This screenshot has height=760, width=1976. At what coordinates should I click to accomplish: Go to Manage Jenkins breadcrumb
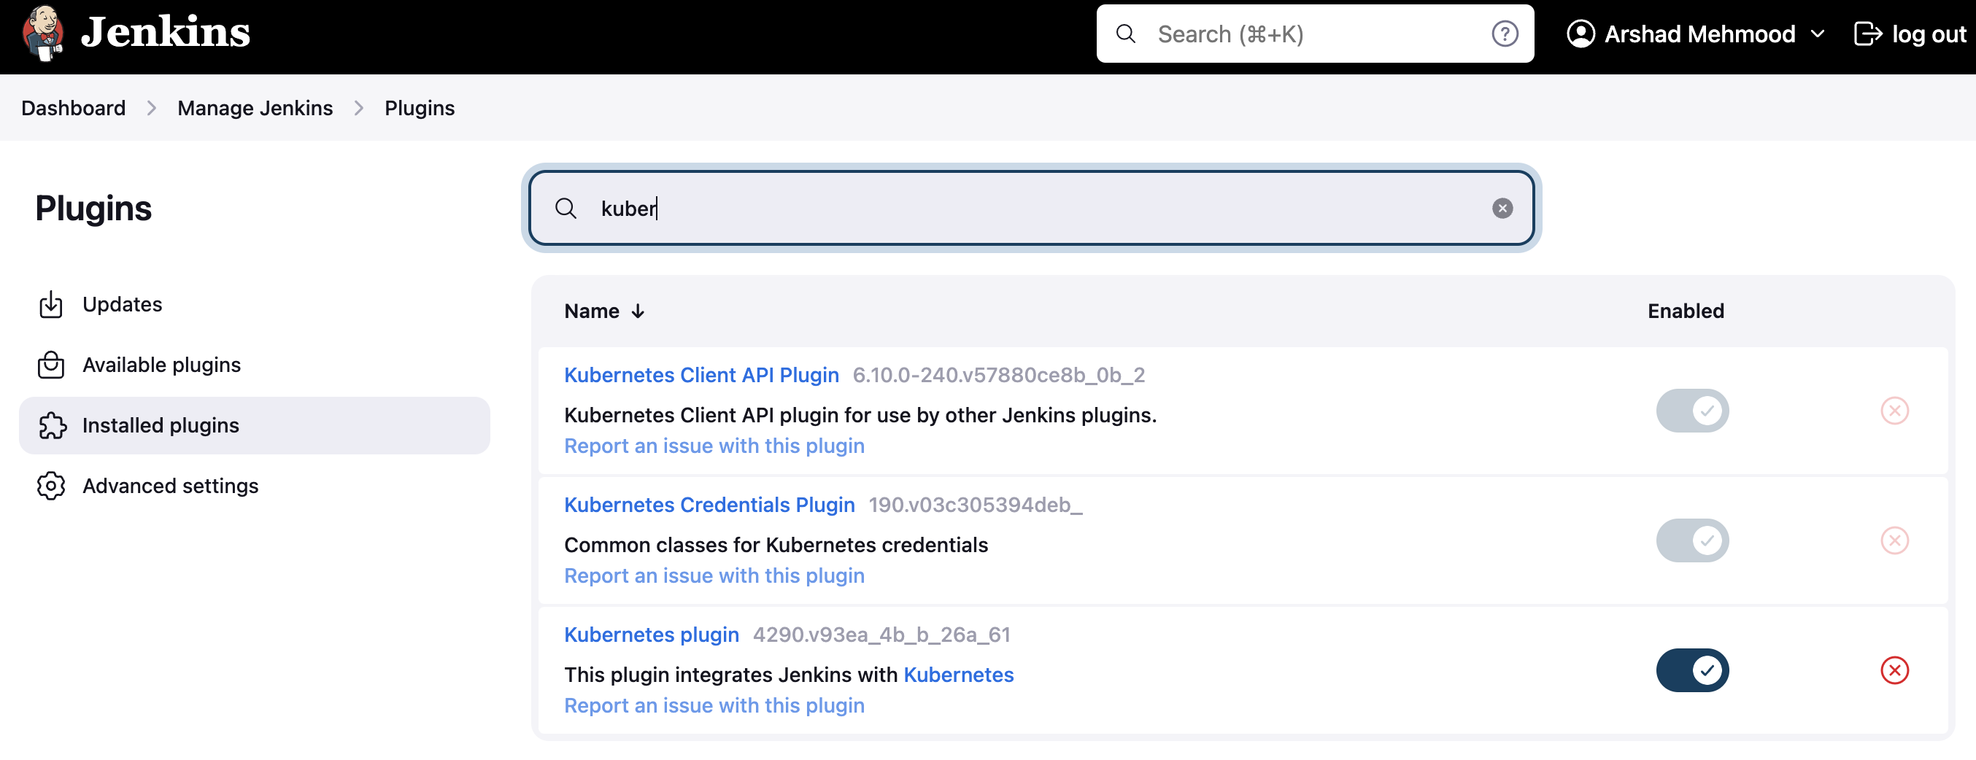[255, 108]
